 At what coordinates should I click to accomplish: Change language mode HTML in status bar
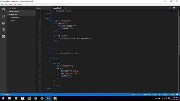[x=165, y=94]
